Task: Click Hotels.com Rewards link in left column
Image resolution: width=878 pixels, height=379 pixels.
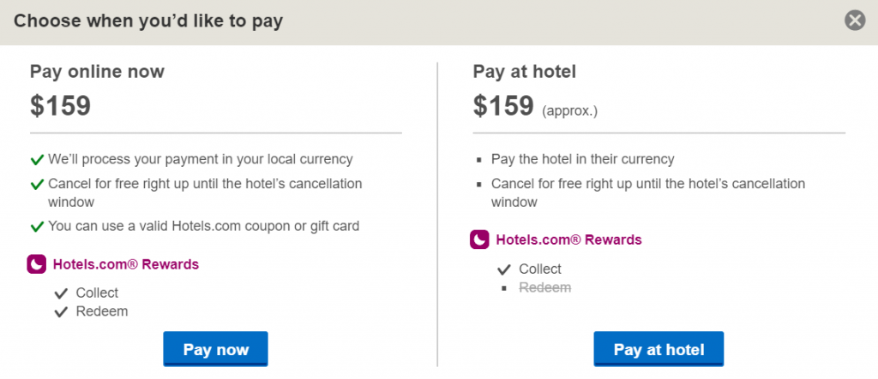Action: coord(126,264)
